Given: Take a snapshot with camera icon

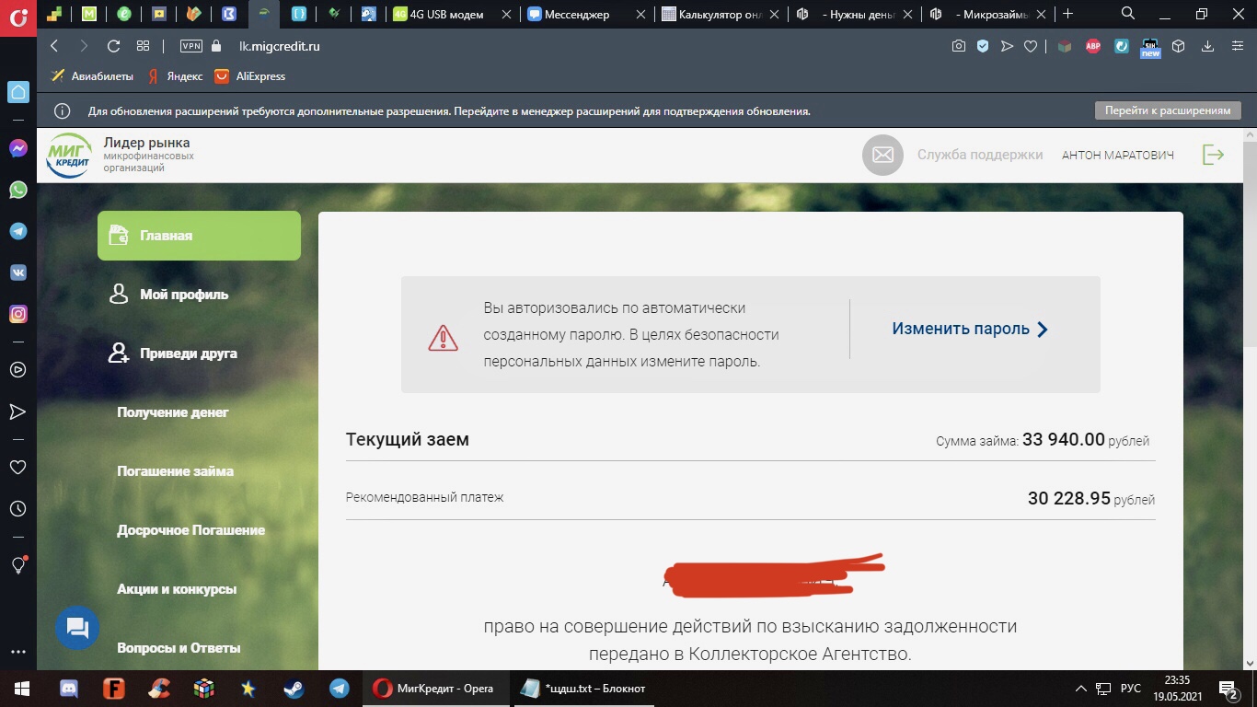Looking at the screenshot, I should [x=959, y=46].
